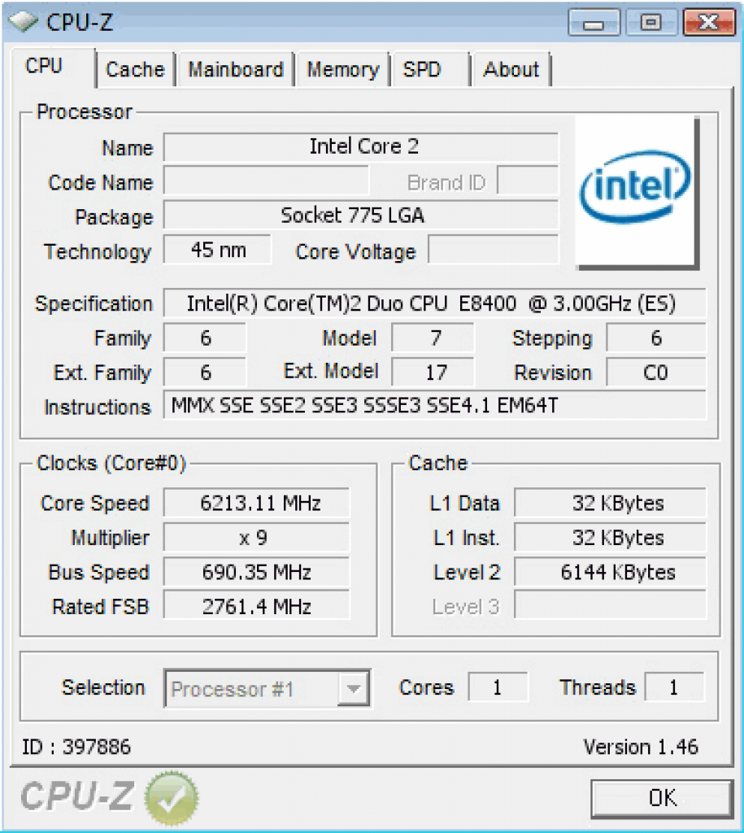Viewport: 744px width, 833px height.
Task: Click the Stepping value field
Action: point(656,338)
